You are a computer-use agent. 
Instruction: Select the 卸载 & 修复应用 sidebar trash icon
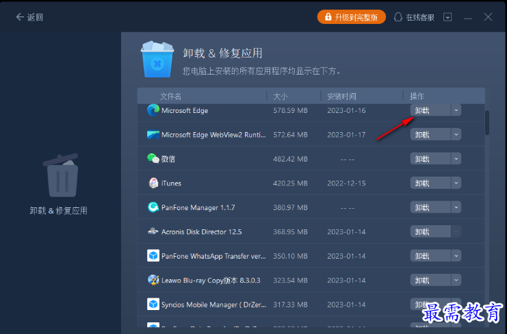tap(61, 175)
